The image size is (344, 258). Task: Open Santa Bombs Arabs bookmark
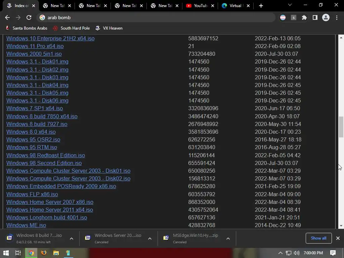tap(26, 28)
